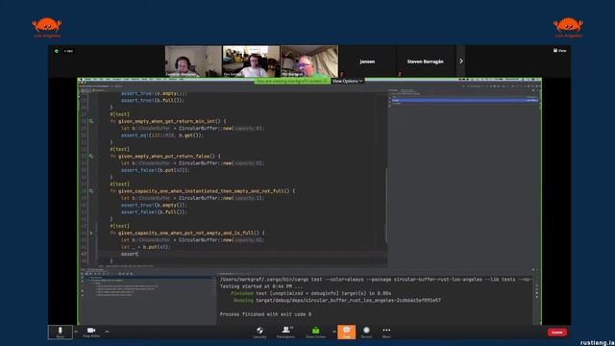Click the red Leave meeting button

point(557,333)
